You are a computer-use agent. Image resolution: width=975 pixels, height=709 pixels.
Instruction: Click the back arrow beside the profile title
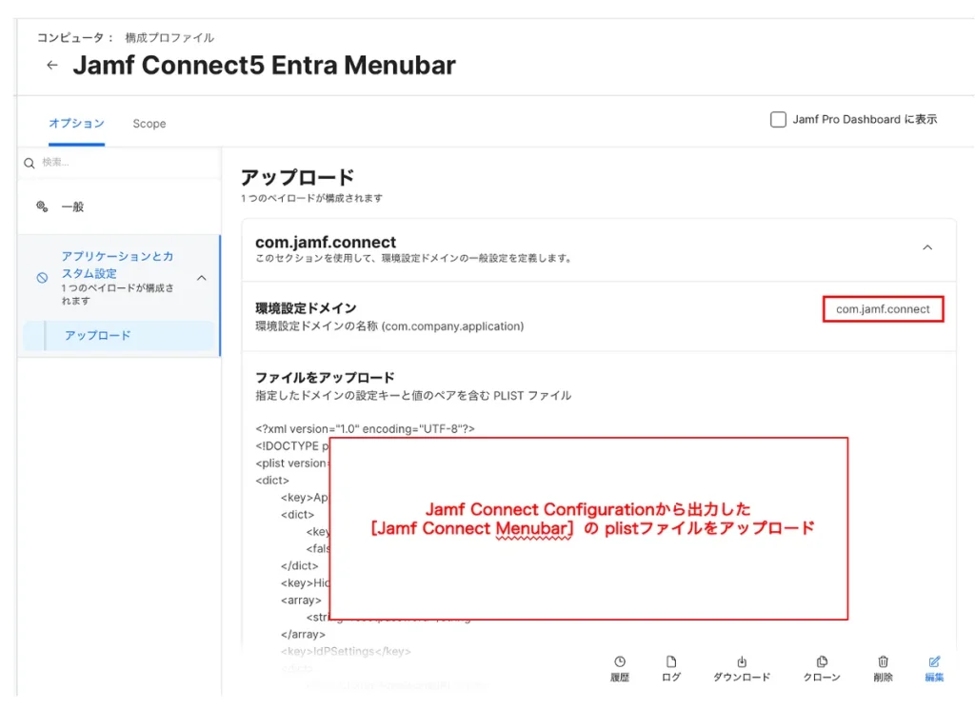tap(52, 66)
